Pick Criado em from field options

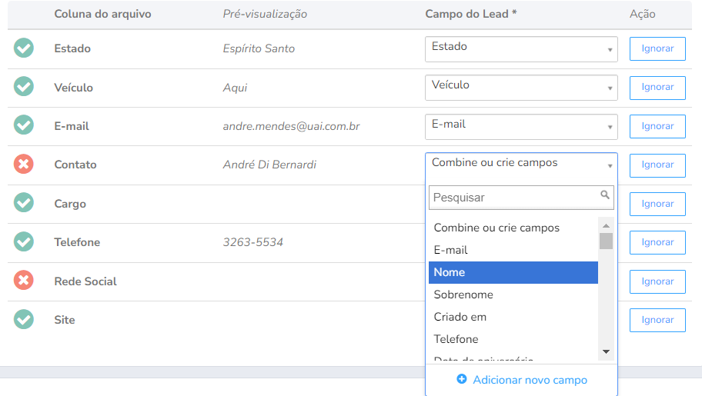[513, 317]
